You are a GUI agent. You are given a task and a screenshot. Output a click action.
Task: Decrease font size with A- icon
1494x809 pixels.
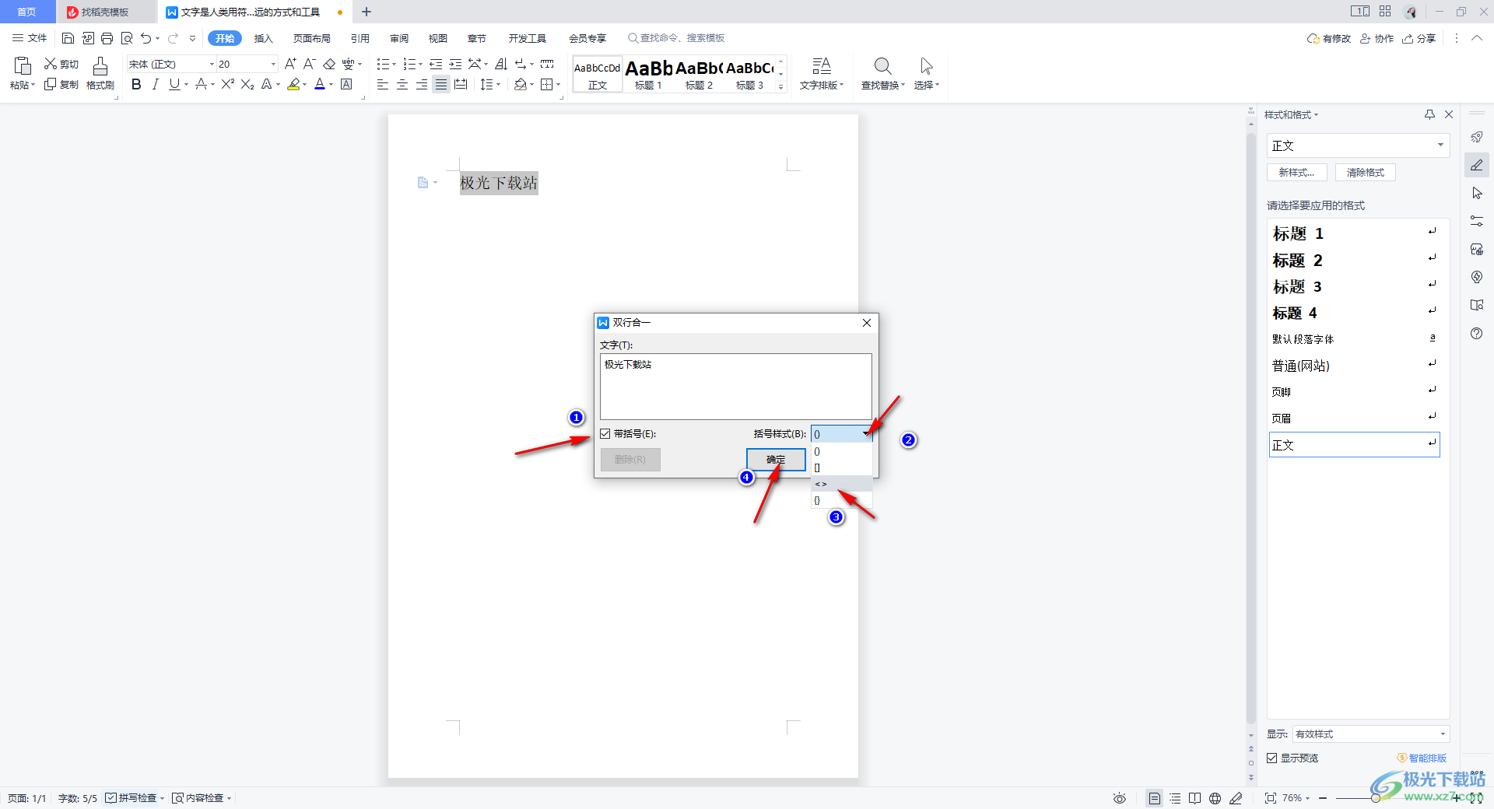click(309, 64)
